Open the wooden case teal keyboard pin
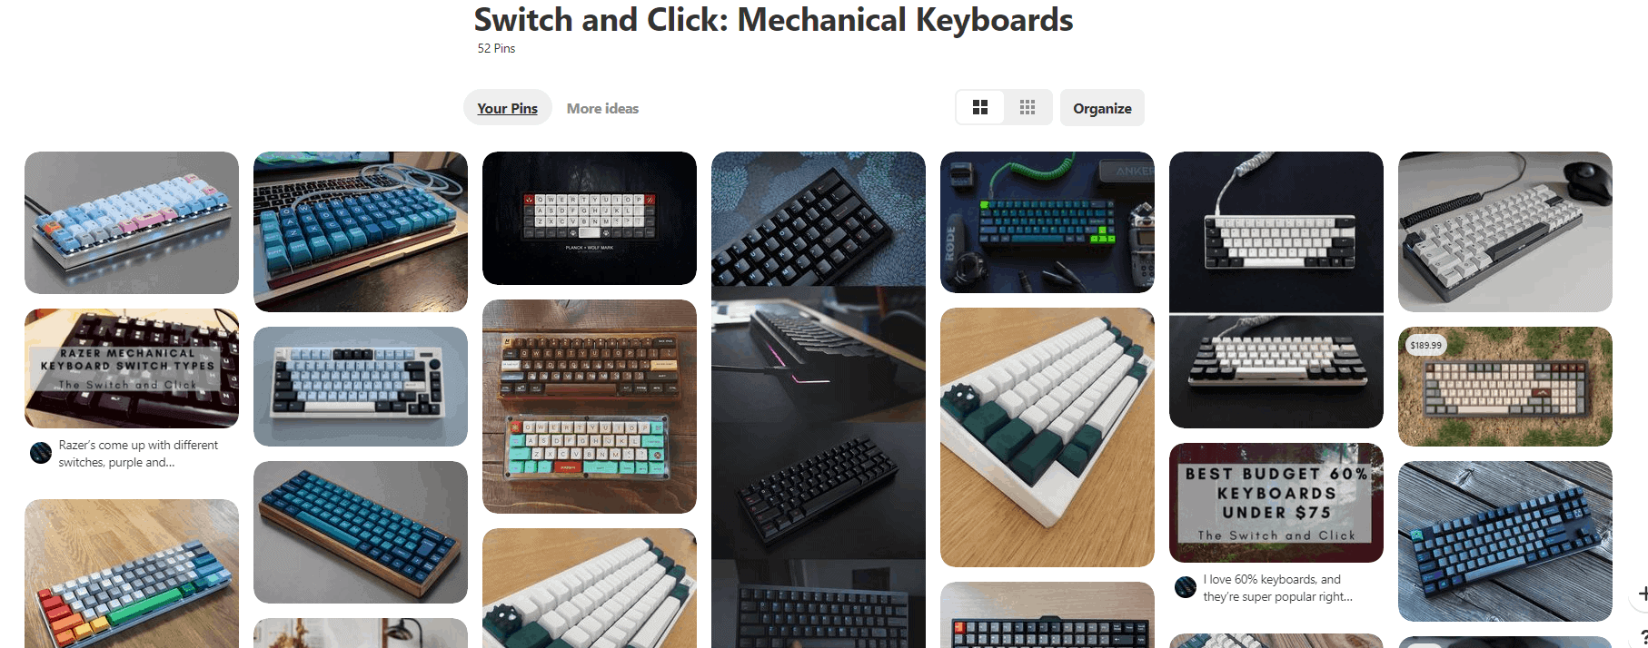The width and height of the screenshot is (1648, 648). coord(361,532)
